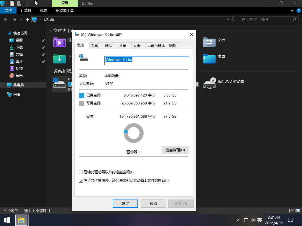This screenshot has height=226, width=302.
Task: Click the 管理 contextual tab header
Action: 65,3
